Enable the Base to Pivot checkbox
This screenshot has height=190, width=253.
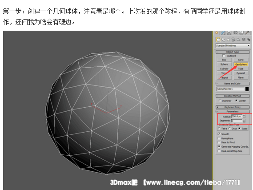(219, 142)
